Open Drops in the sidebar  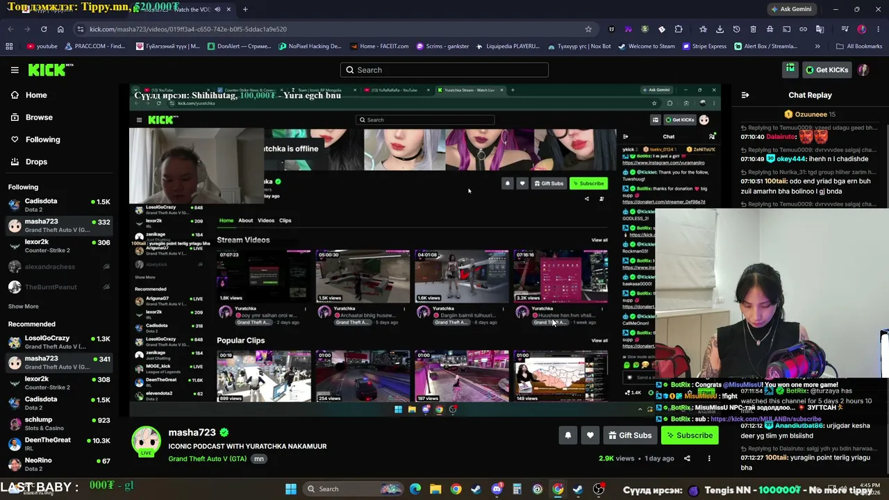coord(36,162)
